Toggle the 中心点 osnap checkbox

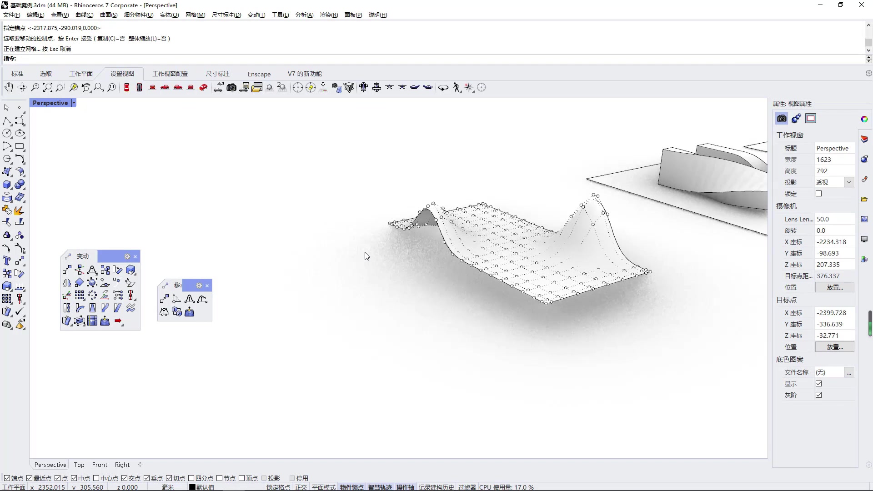coord(96,478)
